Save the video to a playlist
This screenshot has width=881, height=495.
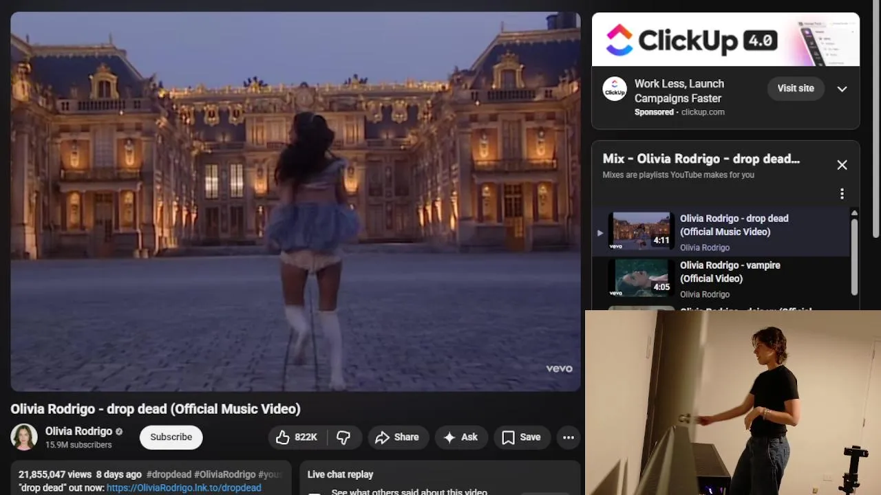521,437
